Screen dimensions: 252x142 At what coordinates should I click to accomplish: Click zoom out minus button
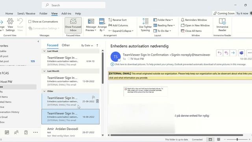[x=225, y=139]
